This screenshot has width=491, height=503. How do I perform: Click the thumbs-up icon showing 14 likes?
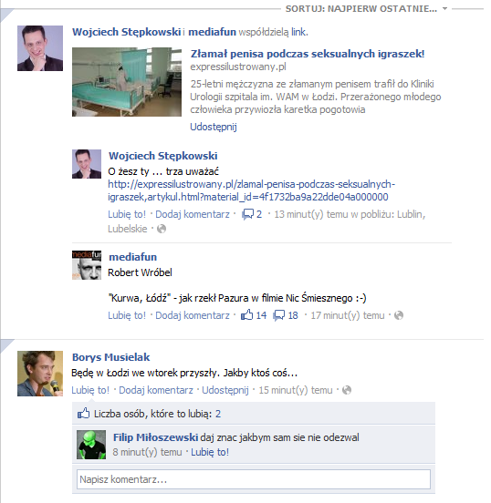click(246, 315)
